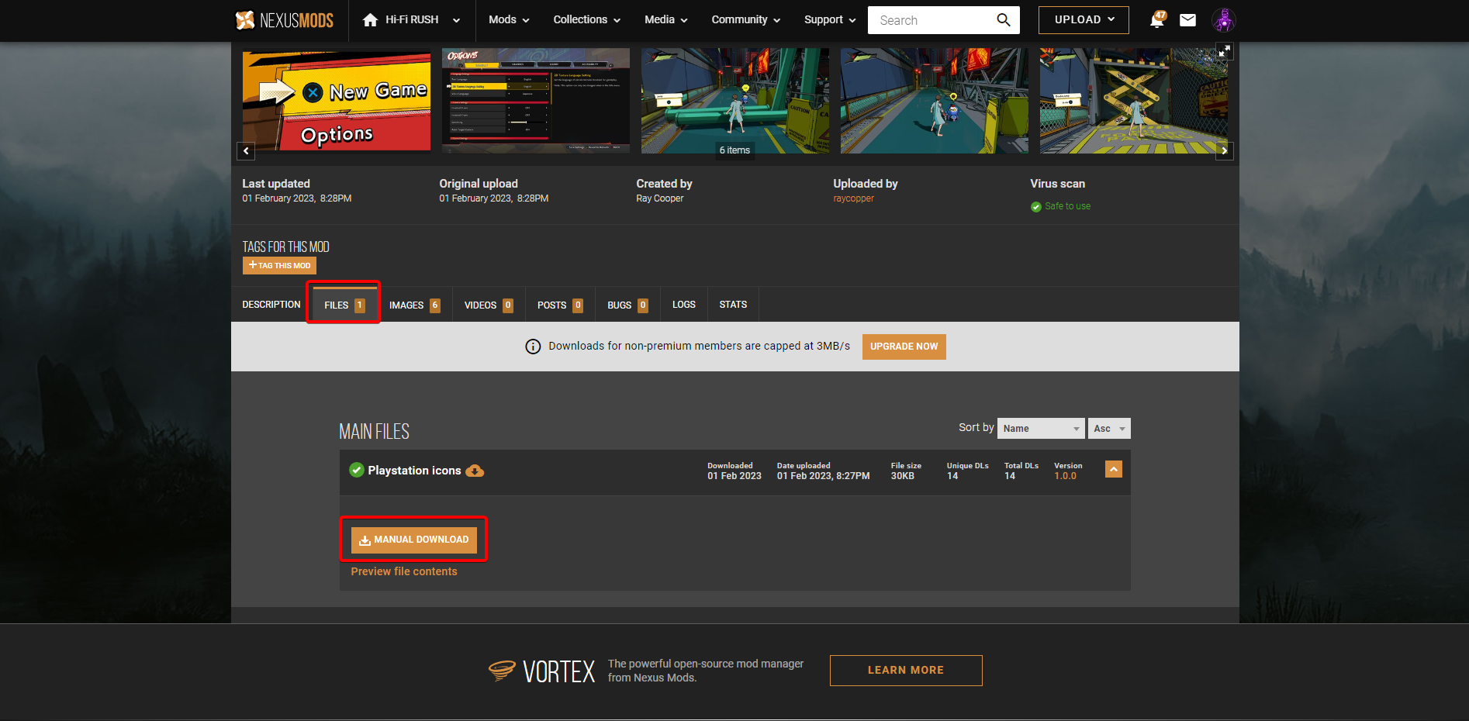Image resolution: width=1469 pixels, height=721 pixels.
Task: Click the file size value 30KB
Action: tap(903, 476)
